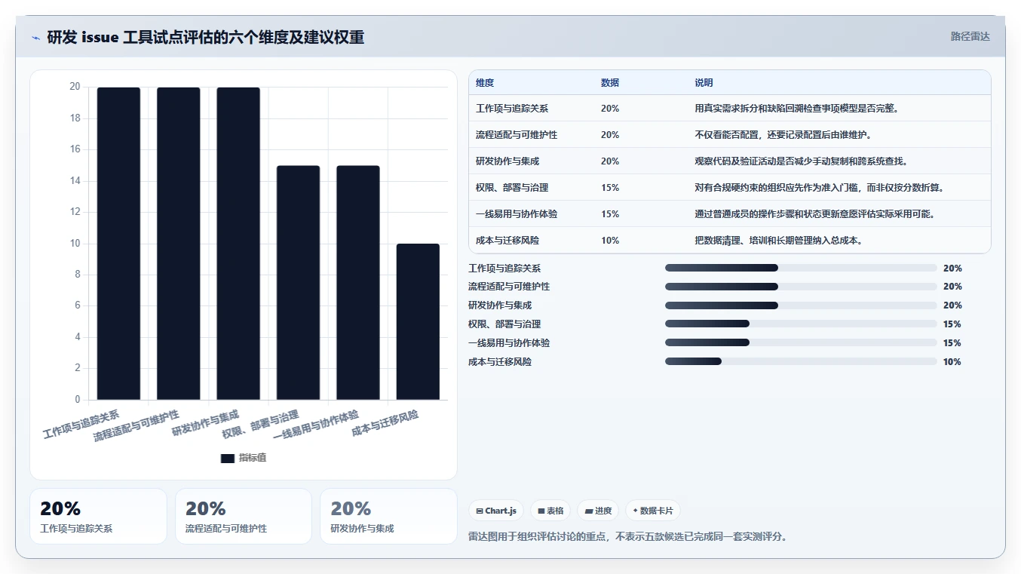The image size is (1021, 574).
Task: Click description 不仅看能否配置，还要记录配置后由谁维护。
Action: (783, 135)
